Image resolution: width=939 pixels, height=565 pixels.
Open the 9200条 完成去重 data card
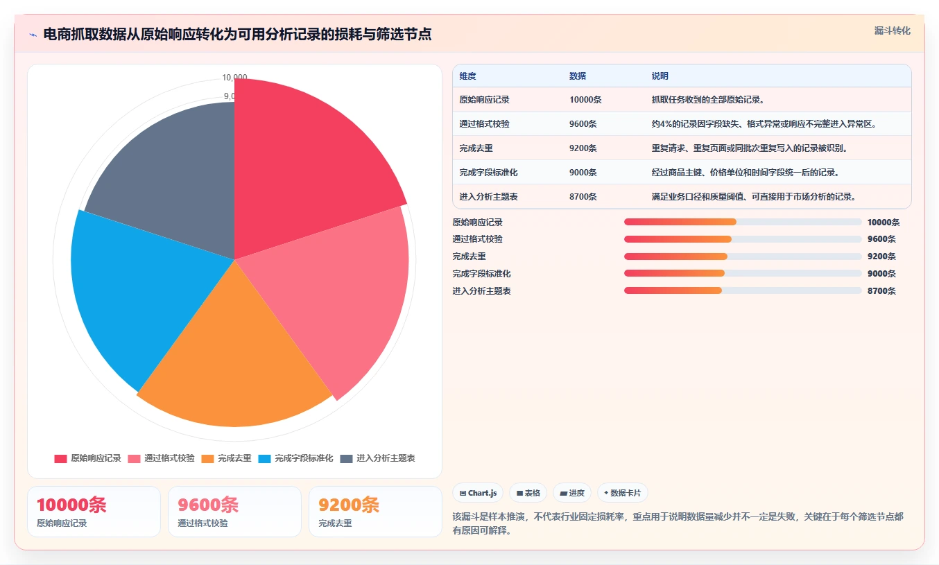point(375,512)
